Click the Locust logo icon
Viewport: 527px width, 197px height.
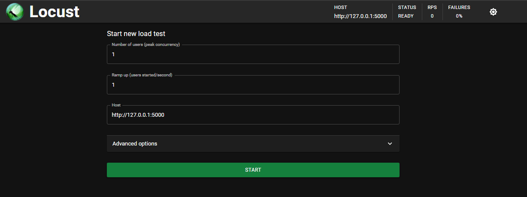coord(15,12)
